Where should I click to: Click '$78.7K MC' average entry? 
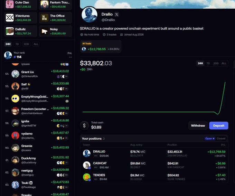(x=138, y=152)
